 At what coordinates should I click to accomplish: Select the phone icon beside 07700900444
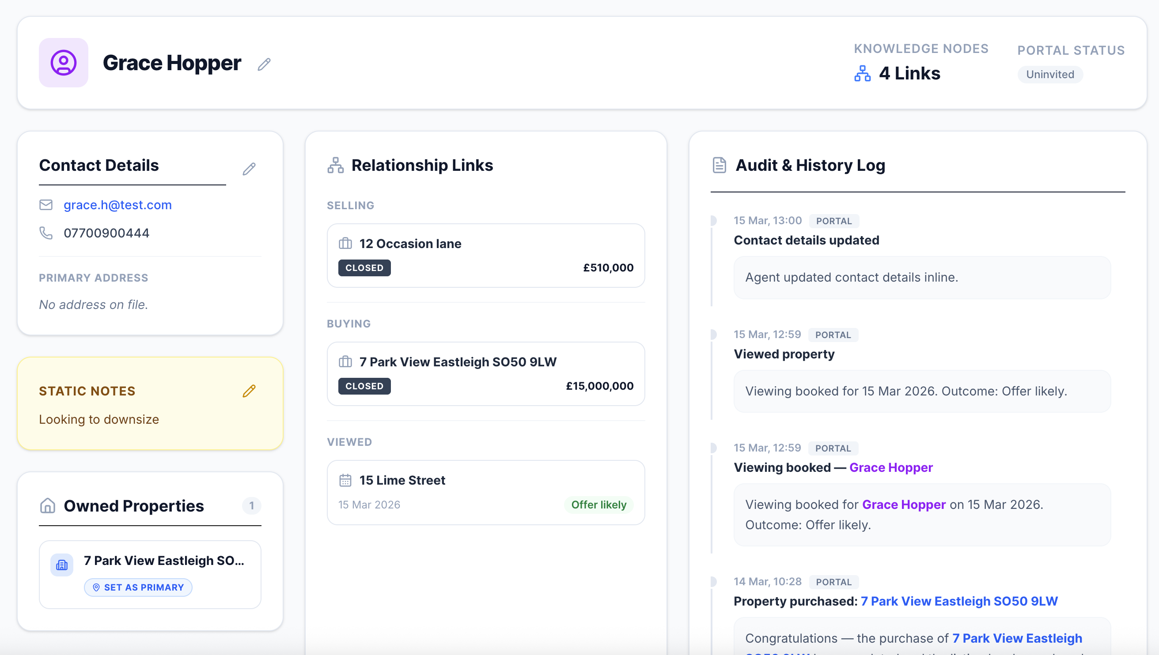coord(46,232)
